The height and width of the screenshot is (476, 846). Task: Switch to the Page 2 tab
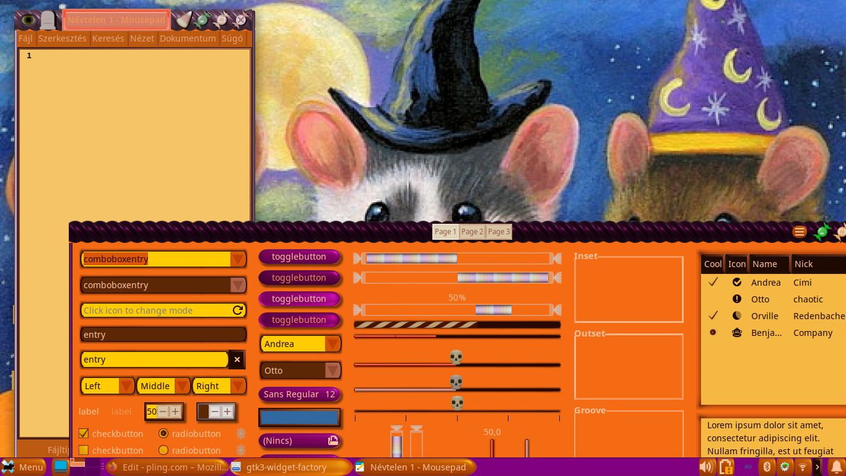[x=472, y=232]
